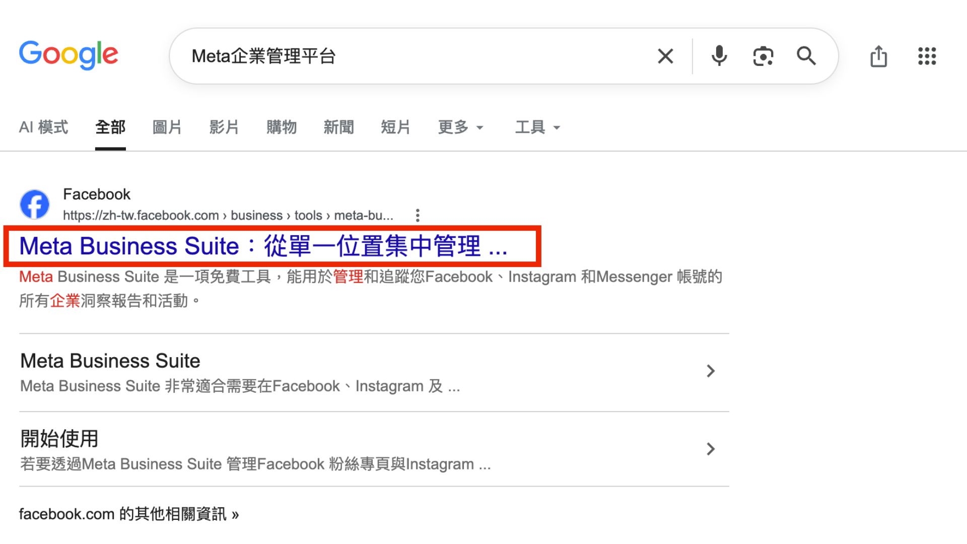Click facebook.com 的其他相關資訊 » link

(x=129, y=514)
